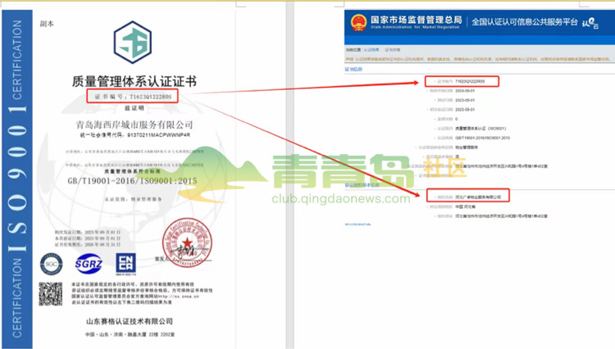Image resolution: width=615 pixels, height=349 pixels.
Task: Click the GB/T19001-2016/ISO9001:2015 value on the website
Action: coord(482,138)
